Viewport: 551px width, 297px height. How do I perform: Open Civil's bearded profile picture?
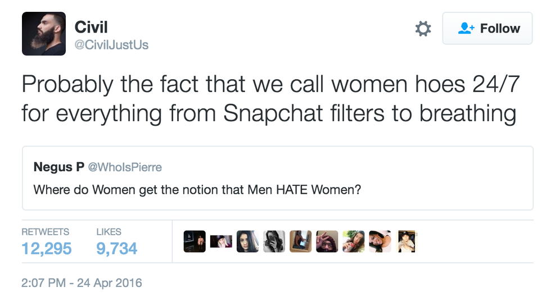pos(44,34)
